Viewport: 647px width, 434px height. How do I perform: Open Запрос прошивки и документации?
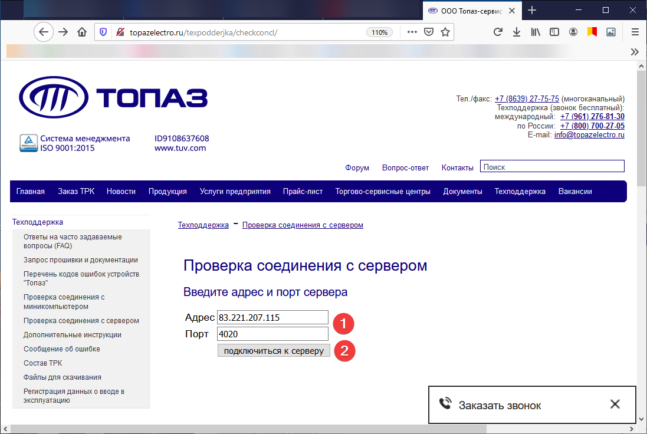(80, 260)
